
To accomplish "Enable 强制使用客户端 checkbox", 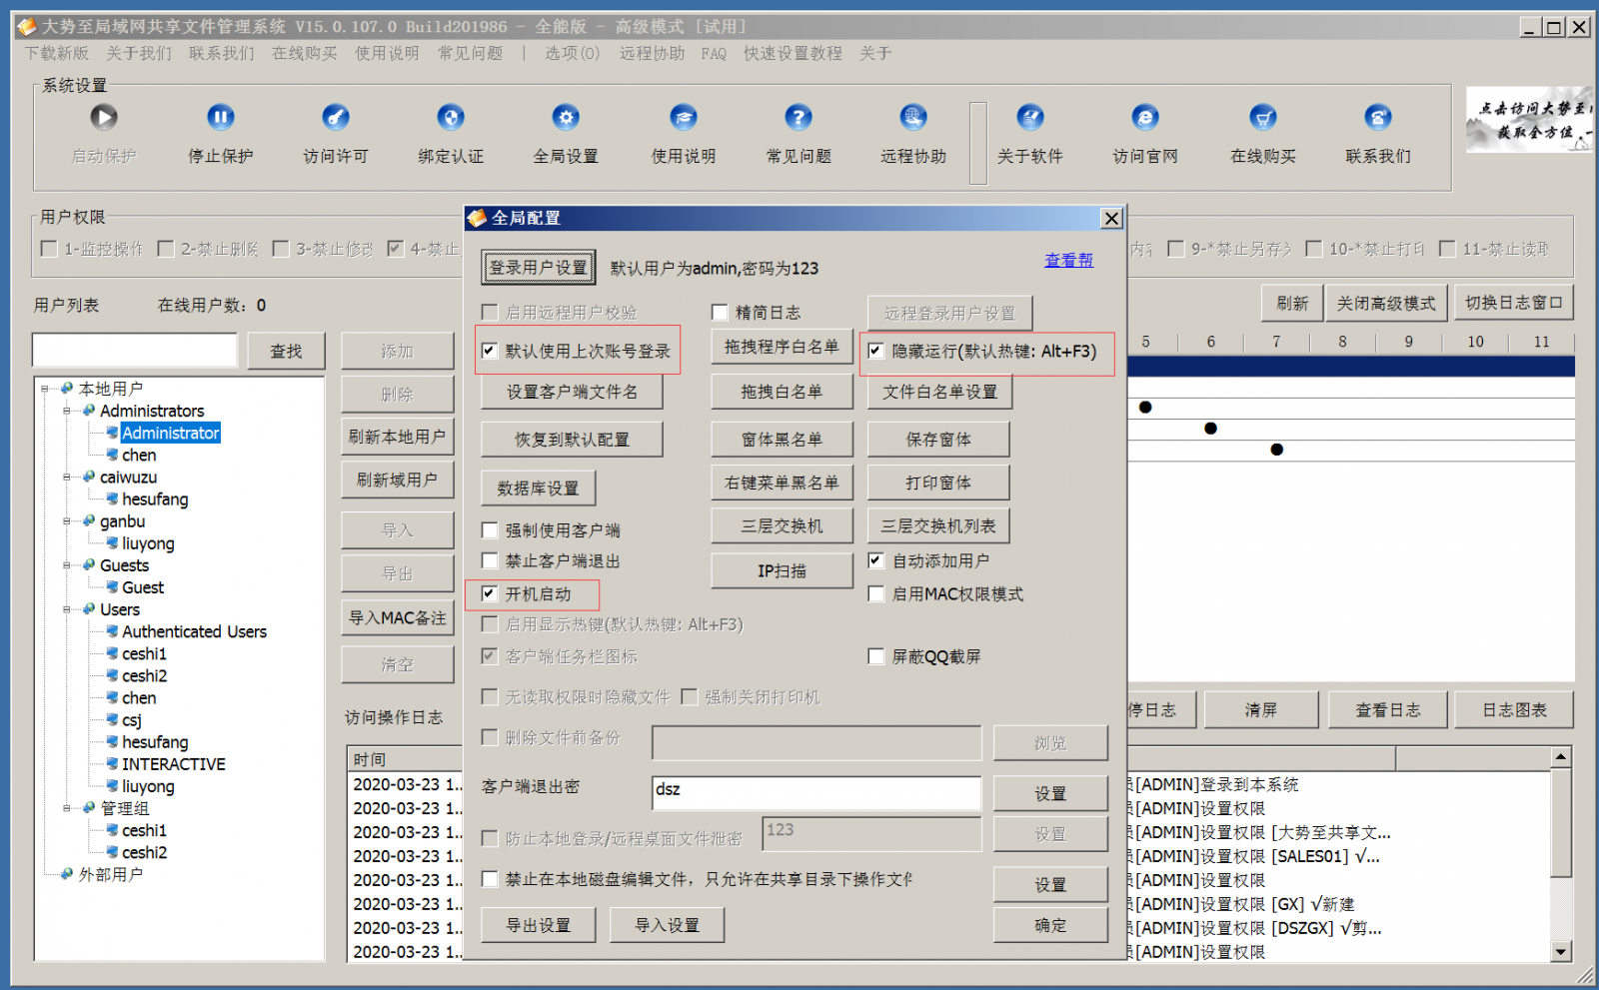I will point(490,530).
